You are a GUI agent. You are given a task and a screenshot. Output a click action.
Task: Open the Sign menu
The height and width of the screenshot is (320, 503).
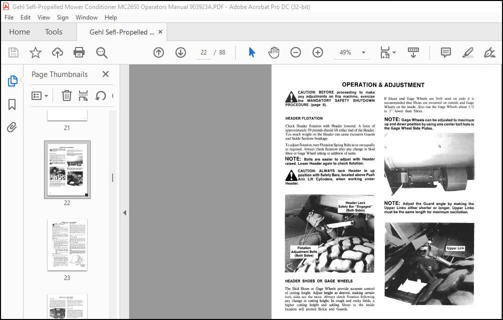tap(63, 17)
